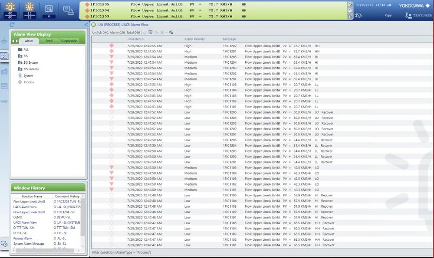Select the alarm view icon in left sidebar
434x258 pixels.
pos(4,56)
